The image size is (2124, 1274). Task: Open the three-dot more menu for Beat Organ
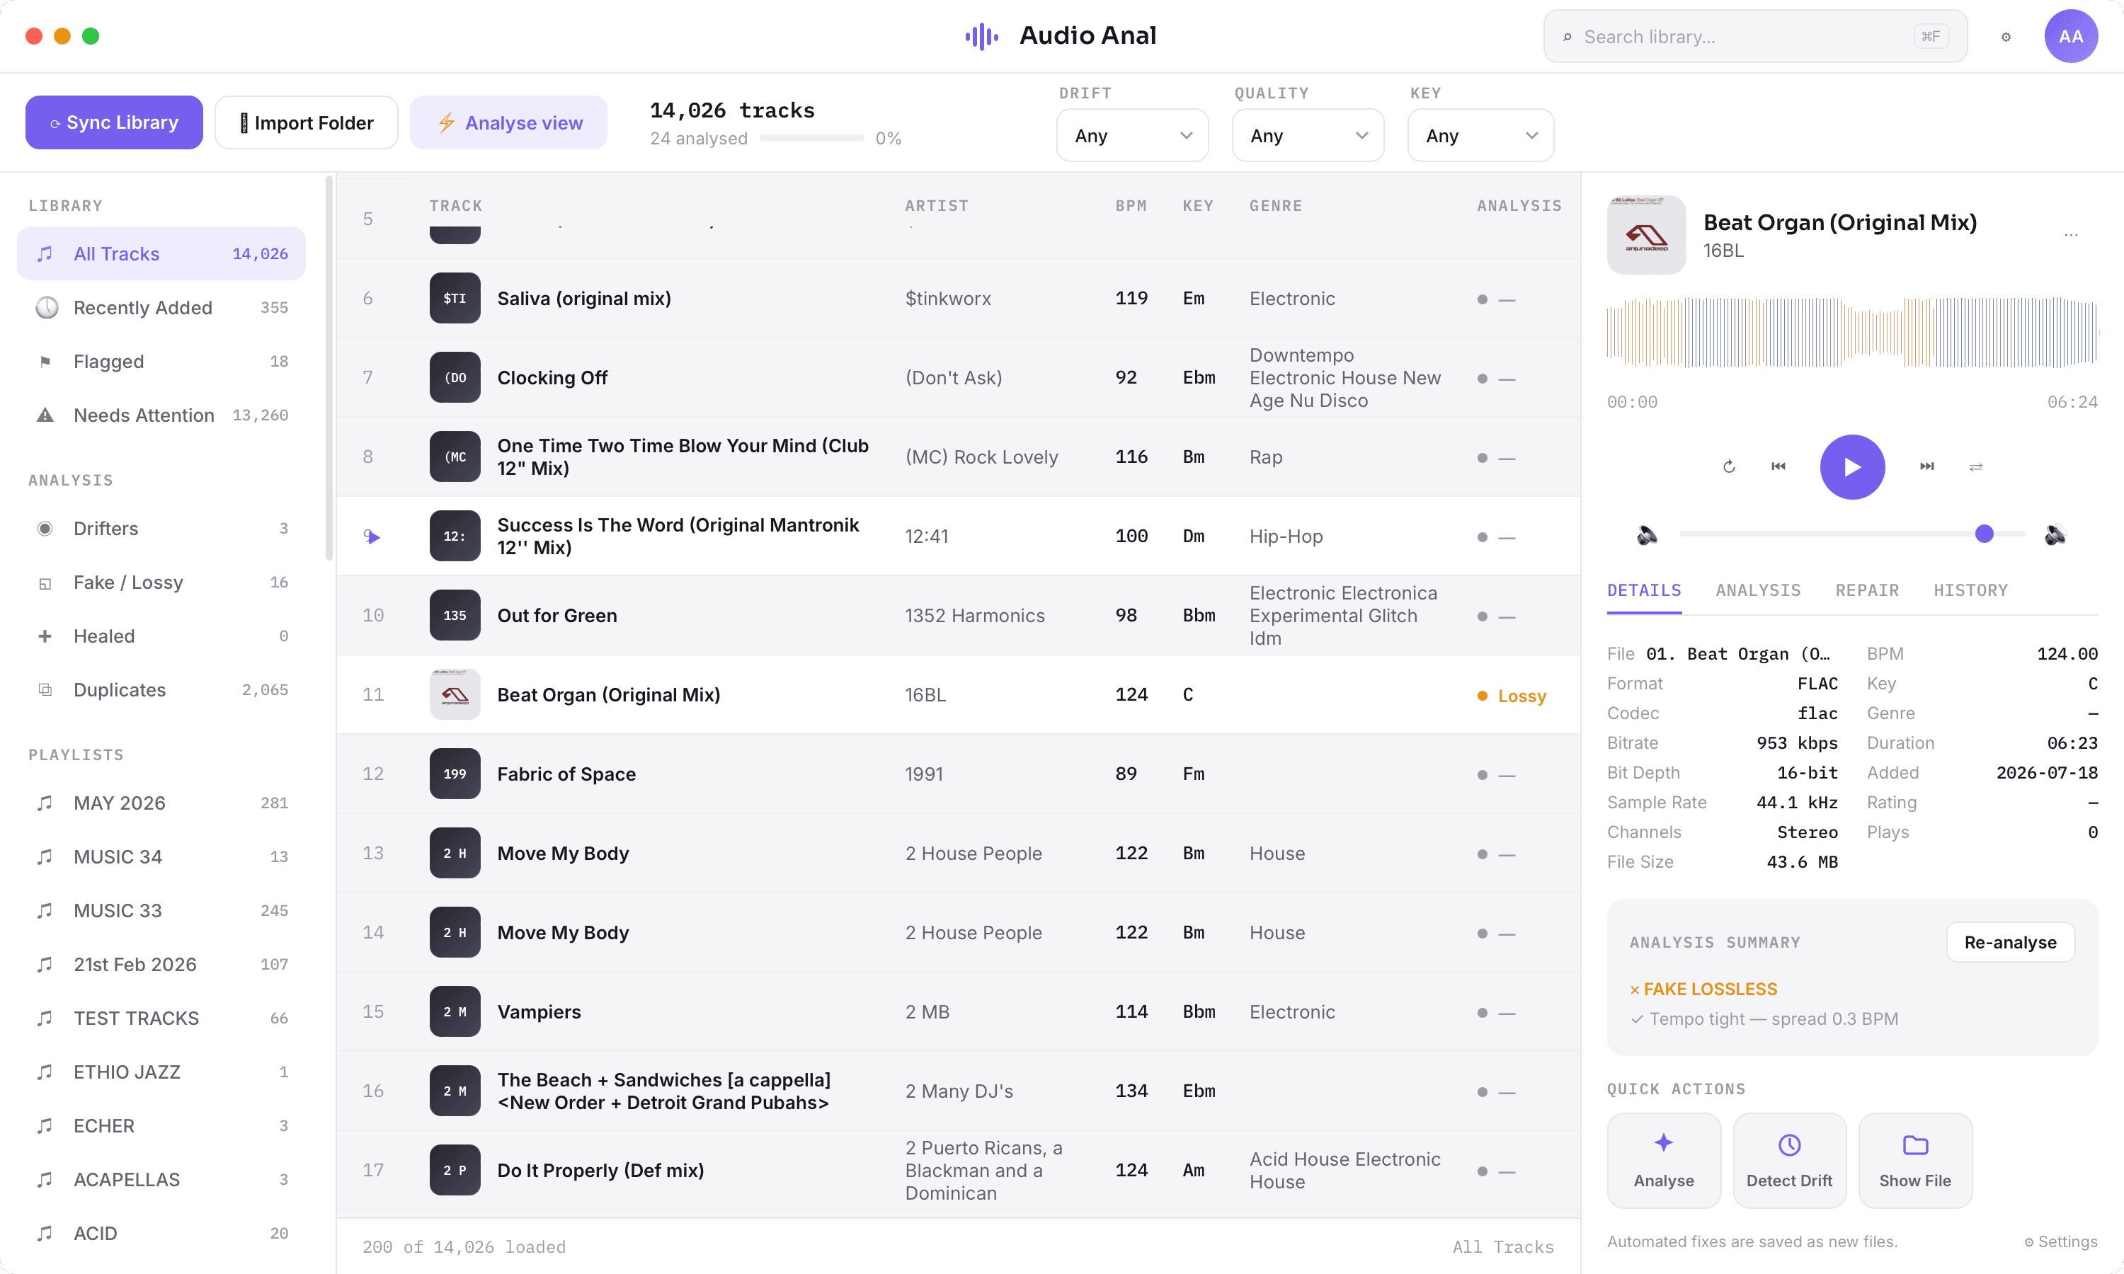point(2071,234)
